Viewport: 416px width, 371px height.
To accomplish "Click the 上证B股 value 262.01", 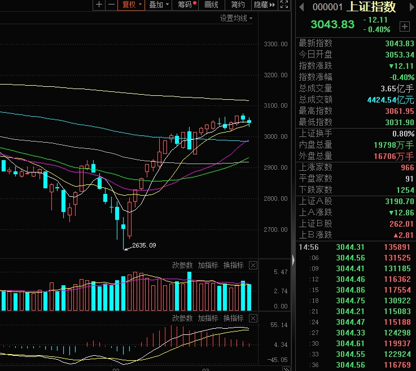I will tap(402, 224).
